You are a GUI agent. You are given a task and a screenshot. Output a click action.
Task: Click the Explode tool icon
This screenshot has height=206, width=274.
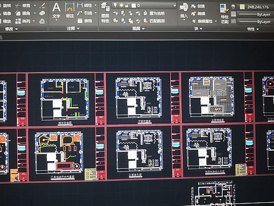42,13
